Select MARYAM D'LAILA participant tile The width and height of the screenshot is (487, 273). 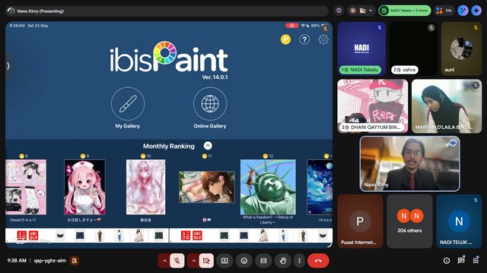(x=447, y=106)
